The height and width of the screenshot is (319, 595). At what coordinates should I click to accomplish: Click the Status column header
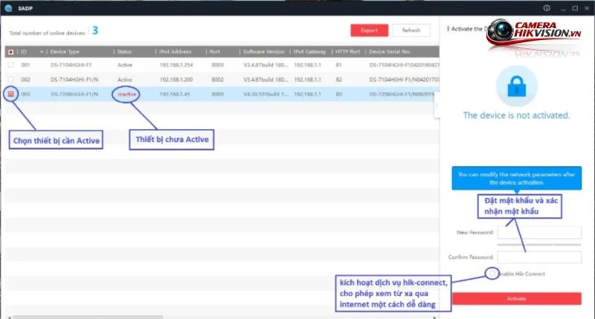pyautogui.click(x=124, y=52)
